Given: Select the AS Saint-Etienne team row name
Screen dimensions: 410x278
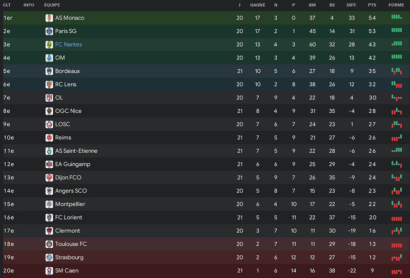Looking at the screenshot, I should pos(76,151).
